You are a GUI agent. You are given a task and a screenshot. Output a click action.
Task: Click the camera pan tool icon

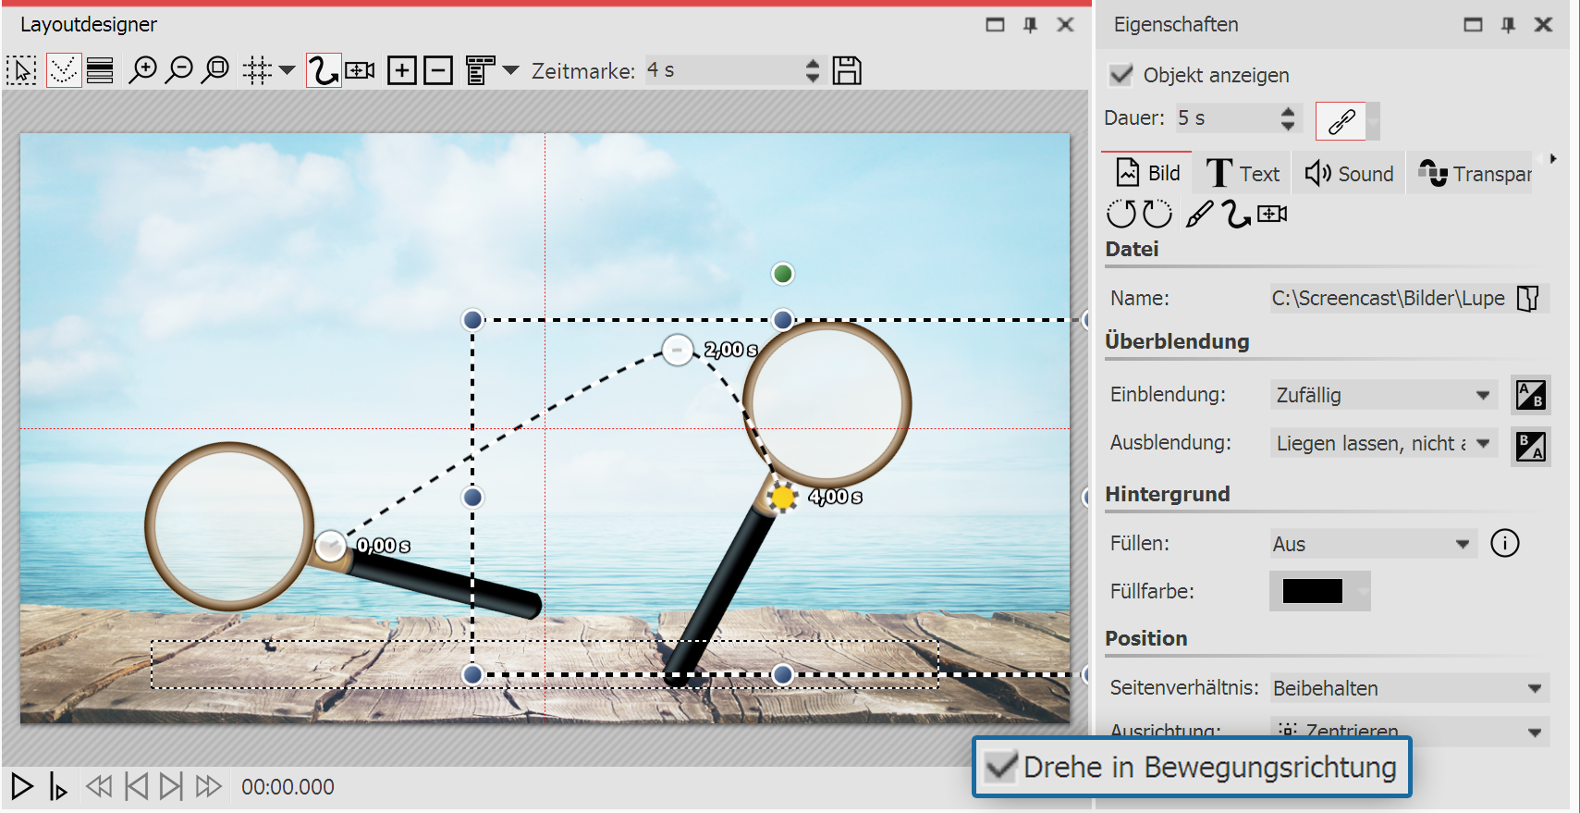point(360,70)
